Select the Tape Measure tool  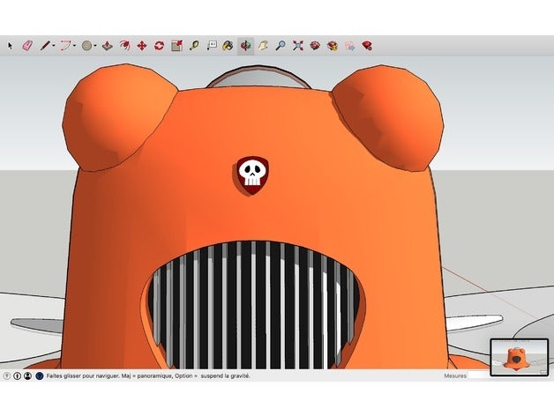[x=193, y=45]
